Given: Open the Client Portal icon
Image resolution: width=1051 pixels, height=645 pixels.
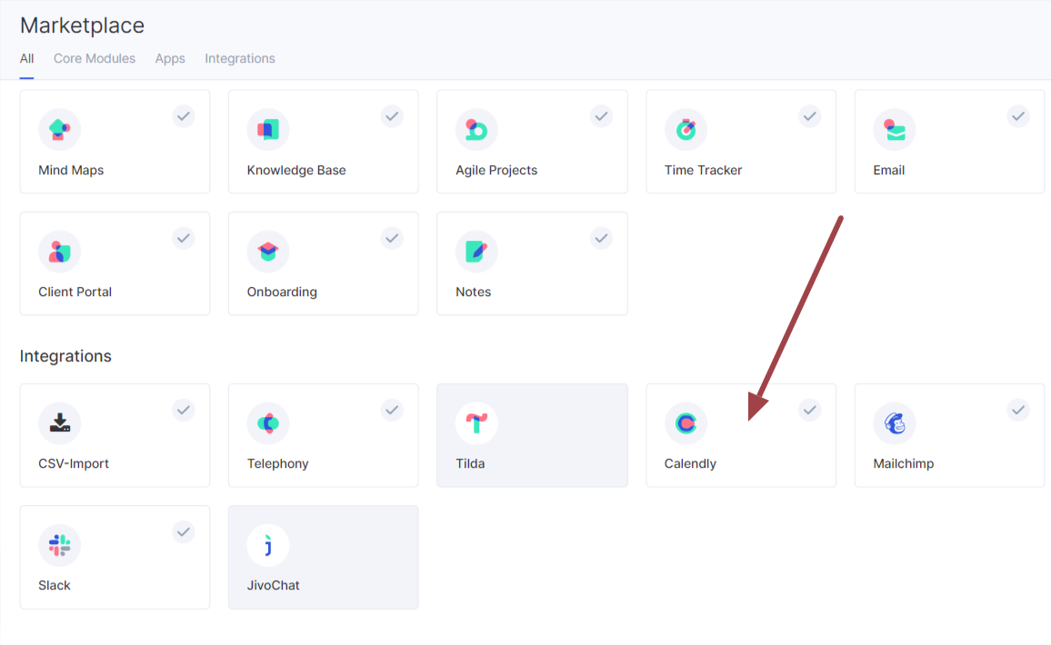Looking at the screenshot, I should [60, 251].
